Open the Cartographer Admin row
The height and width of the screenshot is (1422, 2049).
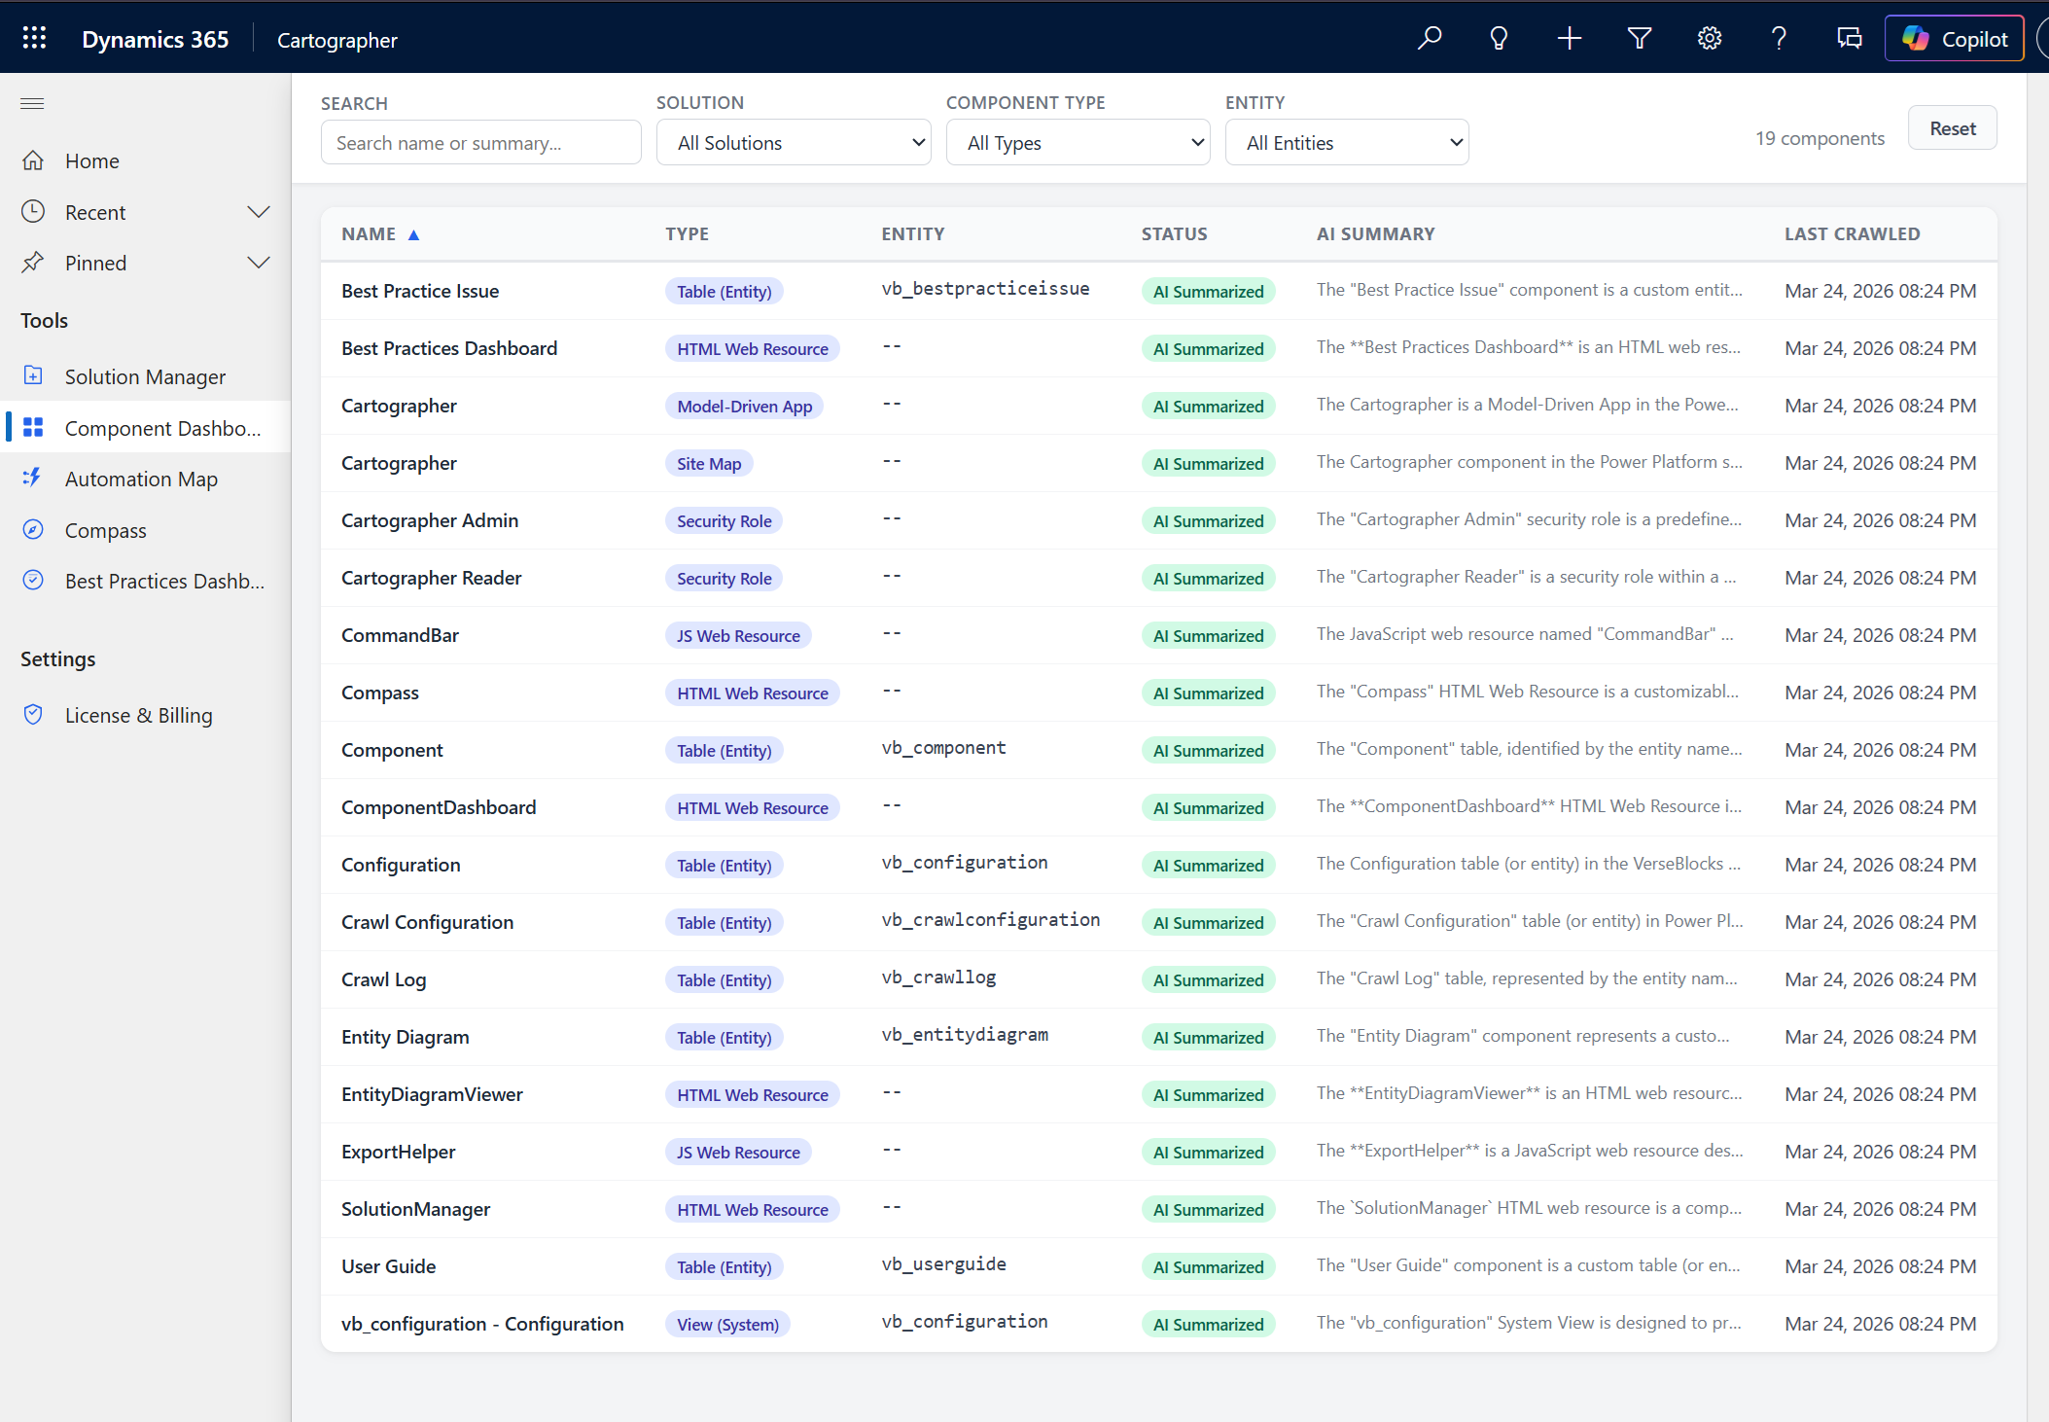[1158, 520]
